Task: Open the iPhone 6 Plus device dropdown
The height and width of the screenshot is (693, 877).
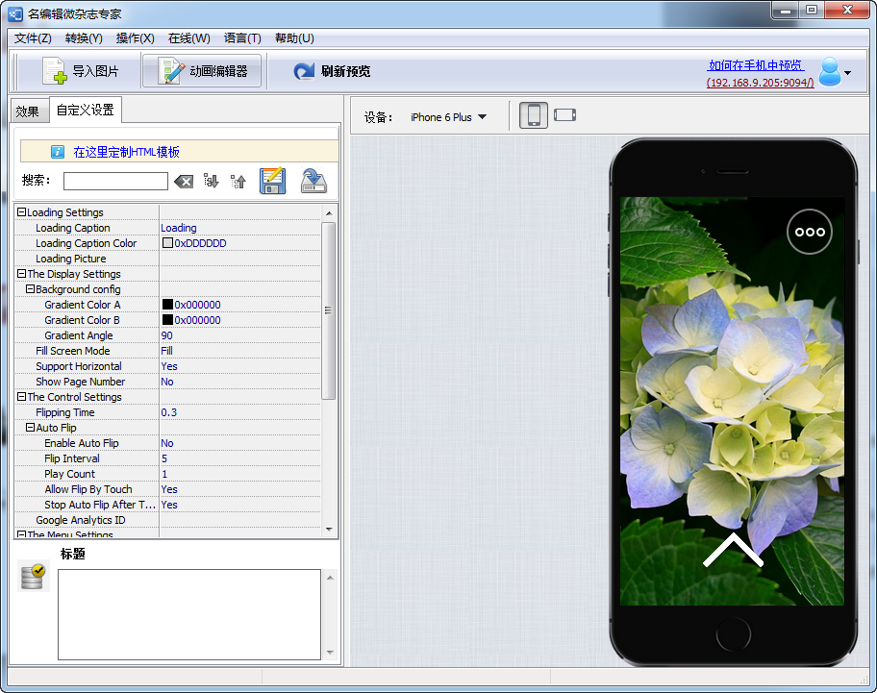Action: 448,117
